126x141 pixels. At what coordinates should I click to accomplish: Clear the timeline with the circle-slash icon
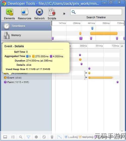[44, 137]
